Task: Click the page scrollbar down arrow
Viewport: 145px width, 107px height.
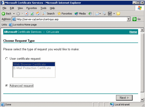Action: point(142,100)
